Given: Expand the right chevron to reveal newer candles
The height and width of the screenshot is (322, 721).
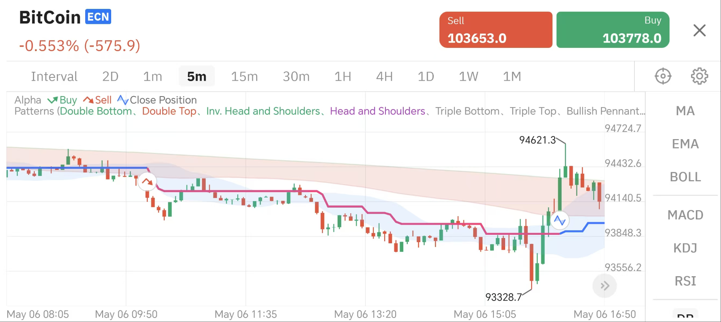Looking at the screenshot, I should click(x=604, y=286).
